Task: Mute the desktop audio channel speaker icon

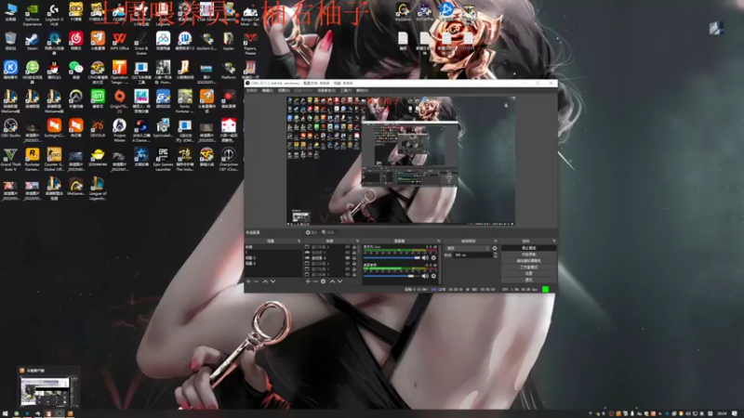Action: (425, 276)
